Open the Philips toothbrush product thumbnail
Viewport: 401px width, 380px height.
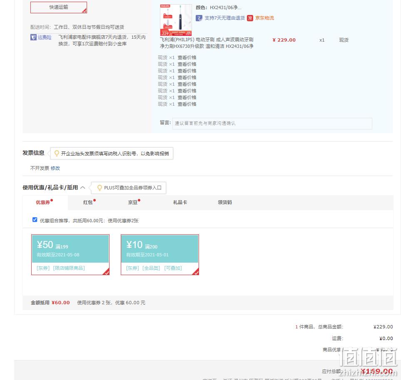coord(176,20)
